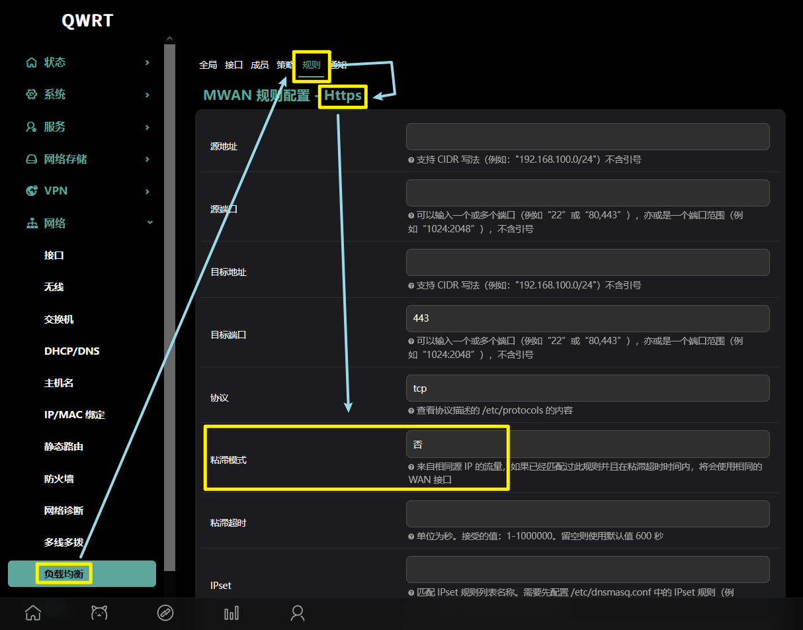Expand the 网络存储 menu chevron
The image size is (803, 630).
click(x=148, y=159)
